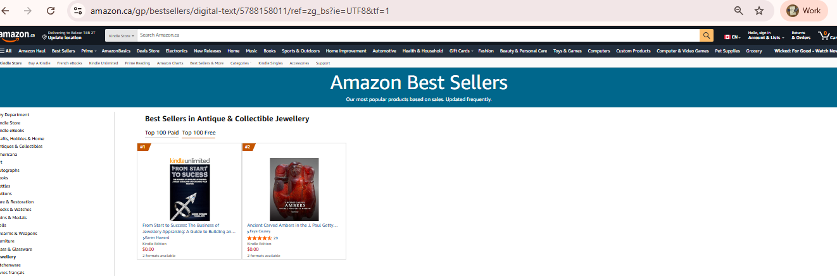Click the orange Amazon search button
The width and height of the screenshot is (837, 276).
(707, 35)
